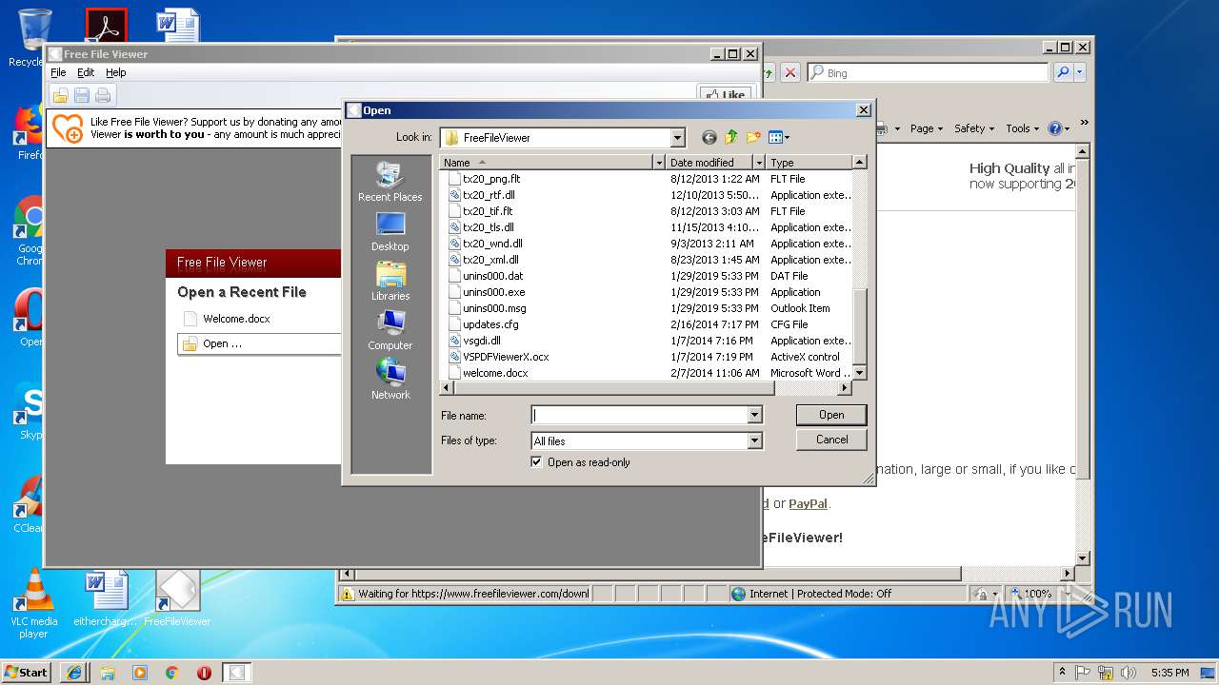The image size is (1219, 685).
Task: Click the red Stop icon in Internet Explorer
Action: click(790, 72)
